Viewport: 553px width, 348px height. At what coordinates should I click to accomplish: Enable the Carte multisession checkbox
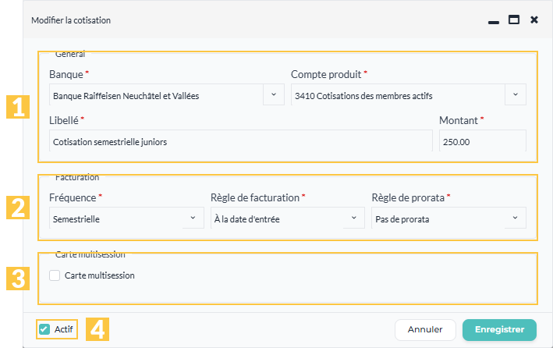click(55, 275)
